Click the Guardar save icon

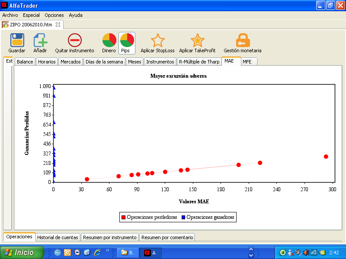tap(17, 41)
